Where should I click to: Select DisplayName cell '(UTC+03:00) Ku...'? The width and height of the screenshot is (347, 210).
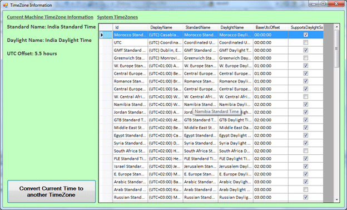pos(165,189)
